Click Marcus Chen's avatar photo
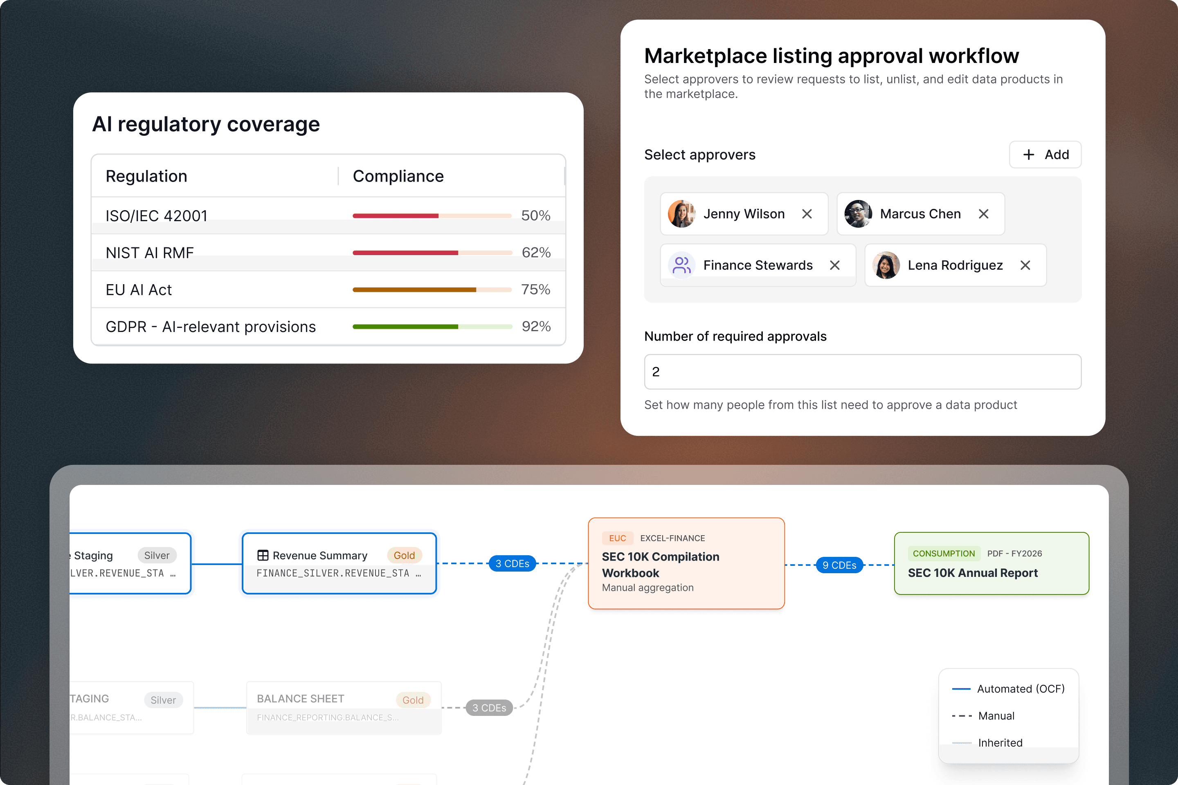This screenshot has width=1178, height=785. [x=858, y=214]
